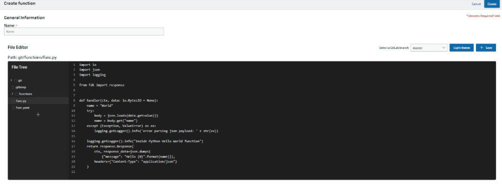This screenshot has height=193, width=502.
Task: Click the 'headers=' code line
Action: point(136,162)
